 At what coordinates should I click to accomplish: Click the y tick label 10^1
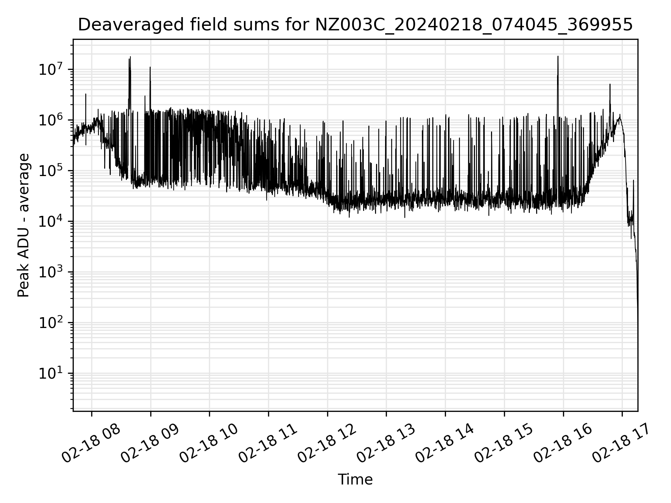tap(51, 373)
